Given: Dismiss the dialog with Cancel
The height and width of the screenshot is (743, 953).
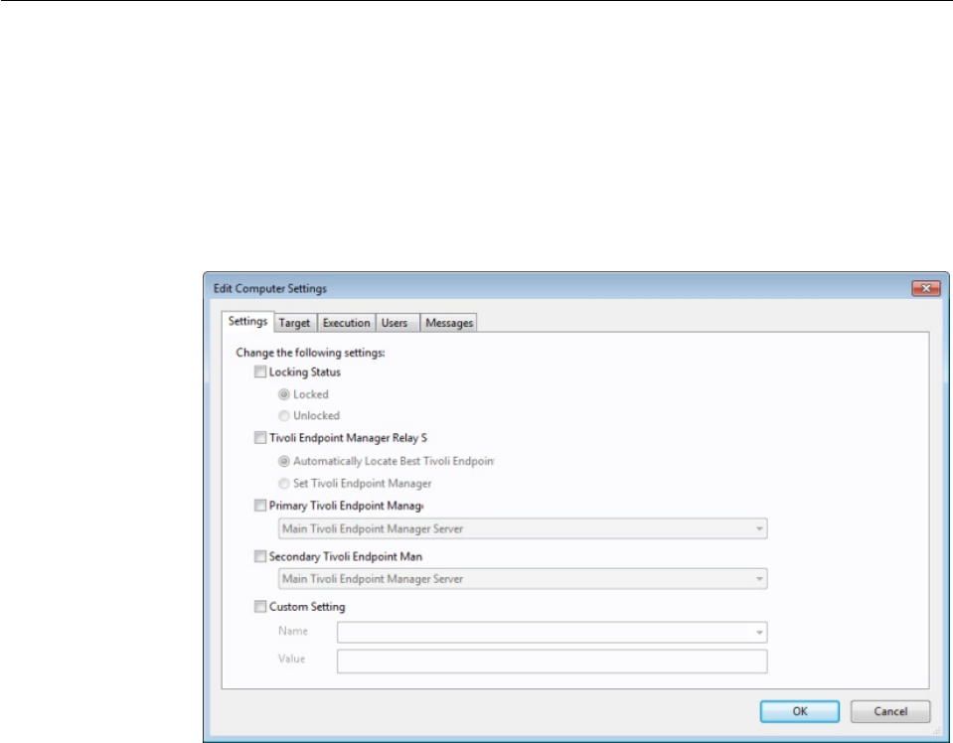Looking at the screenshot, I should (890, 711).
